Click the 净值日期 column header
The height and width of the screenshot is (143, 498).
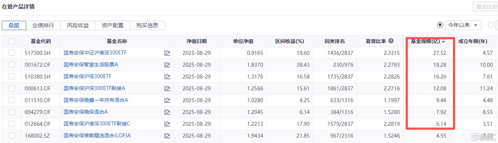196,41
